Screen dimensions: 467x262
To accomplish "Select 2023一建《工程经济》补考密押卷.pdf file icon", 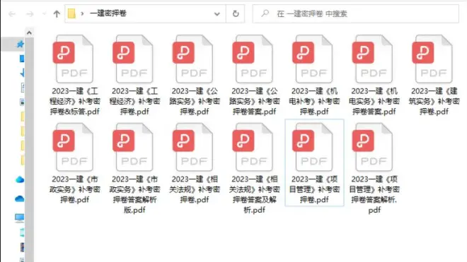I will coord(134,59).
